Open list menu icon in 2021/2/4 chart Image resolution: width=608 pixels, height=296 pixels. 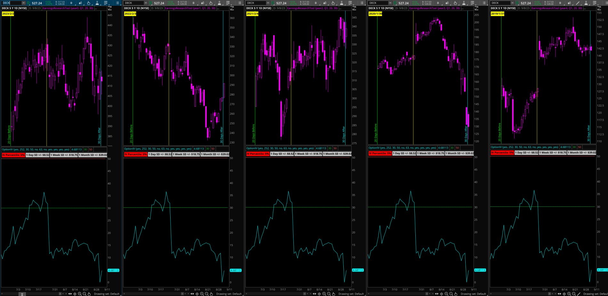click(362, 3)
